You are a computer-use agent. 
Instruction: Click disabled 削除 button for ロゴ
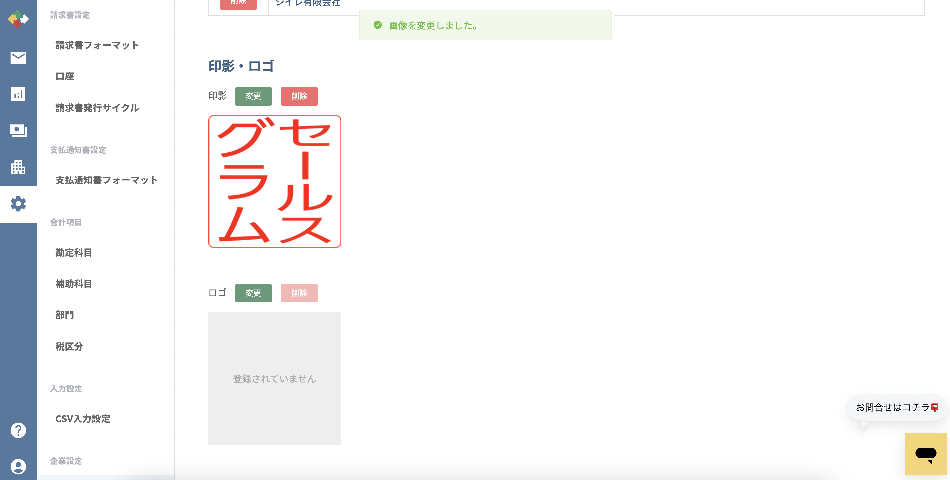[x=299, y=293]
